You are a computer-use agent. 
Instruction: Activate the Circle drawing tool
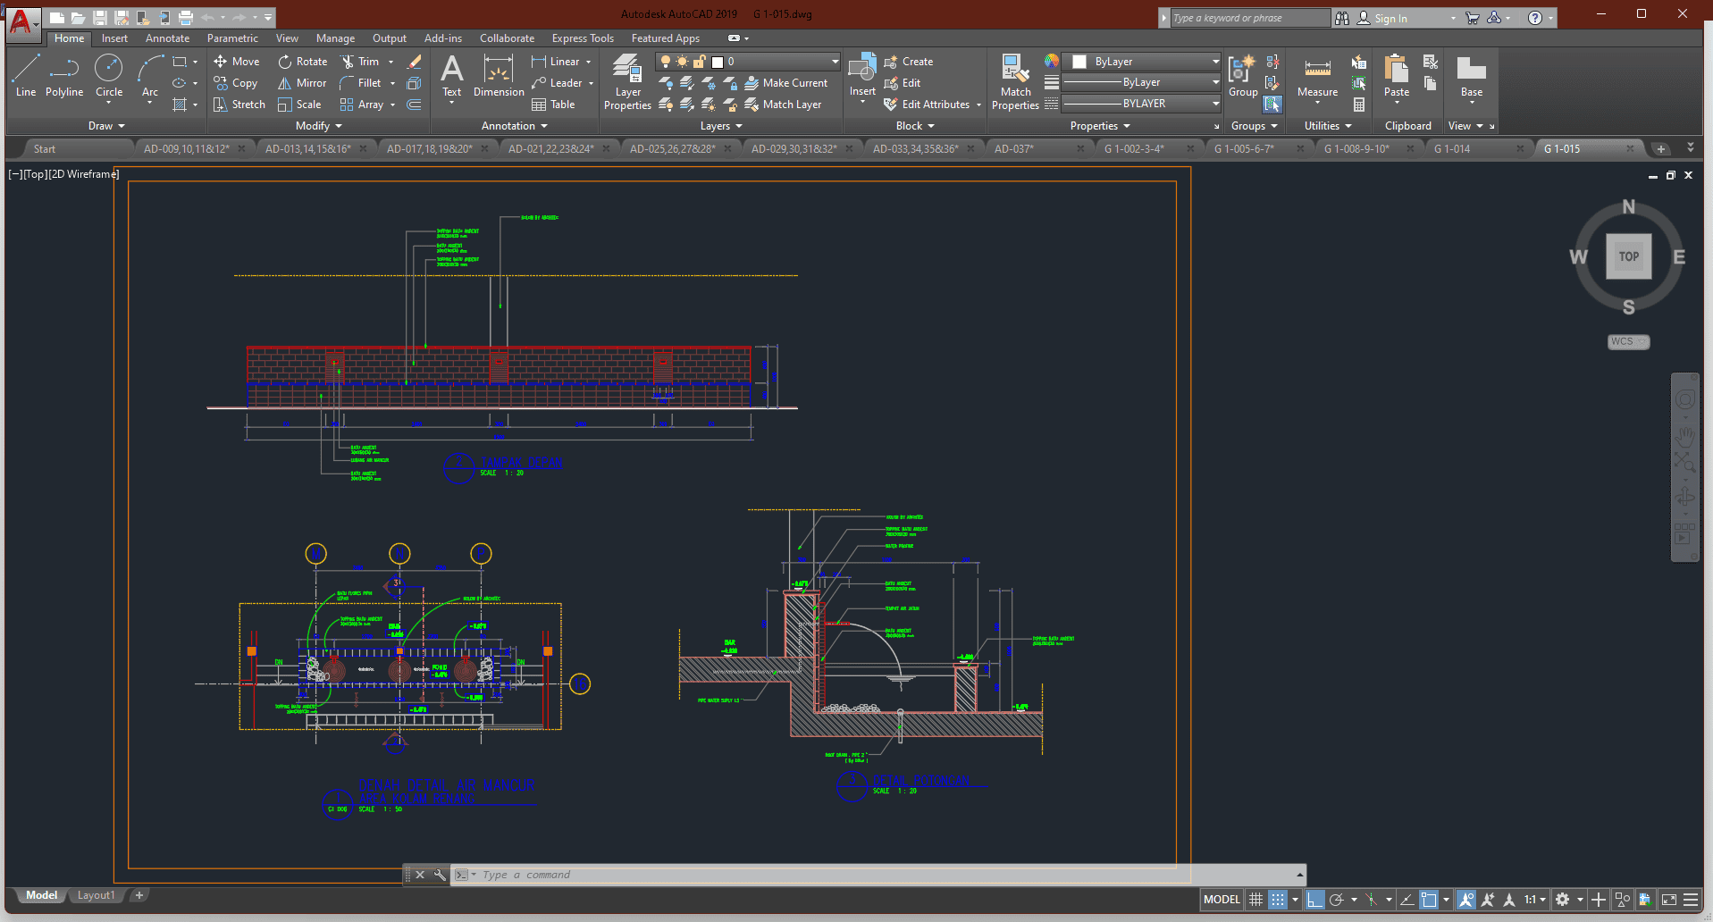(109, 75)
